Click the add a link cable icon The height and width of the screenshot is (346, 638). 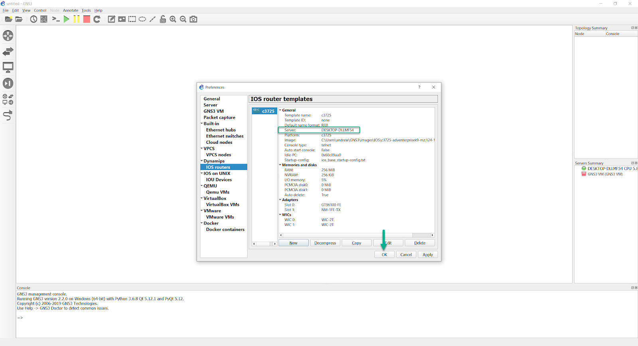pos(8,115)
